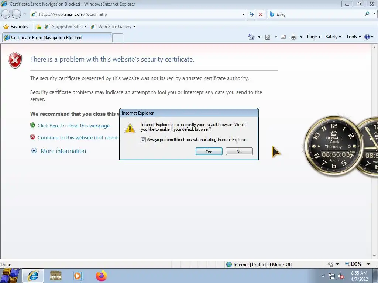Screen dimensions: 378x283
Task: Open Windows Media Player from taskbar
Action: [78, 276]
